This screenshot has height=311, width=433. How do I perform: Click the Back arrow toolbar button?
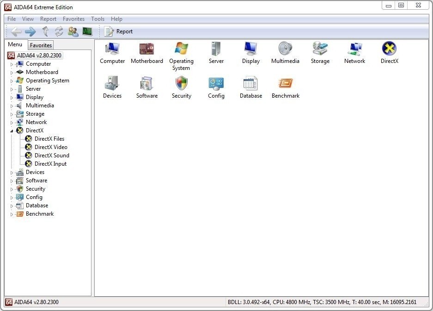pyautogui.click(x=16, y=31)
